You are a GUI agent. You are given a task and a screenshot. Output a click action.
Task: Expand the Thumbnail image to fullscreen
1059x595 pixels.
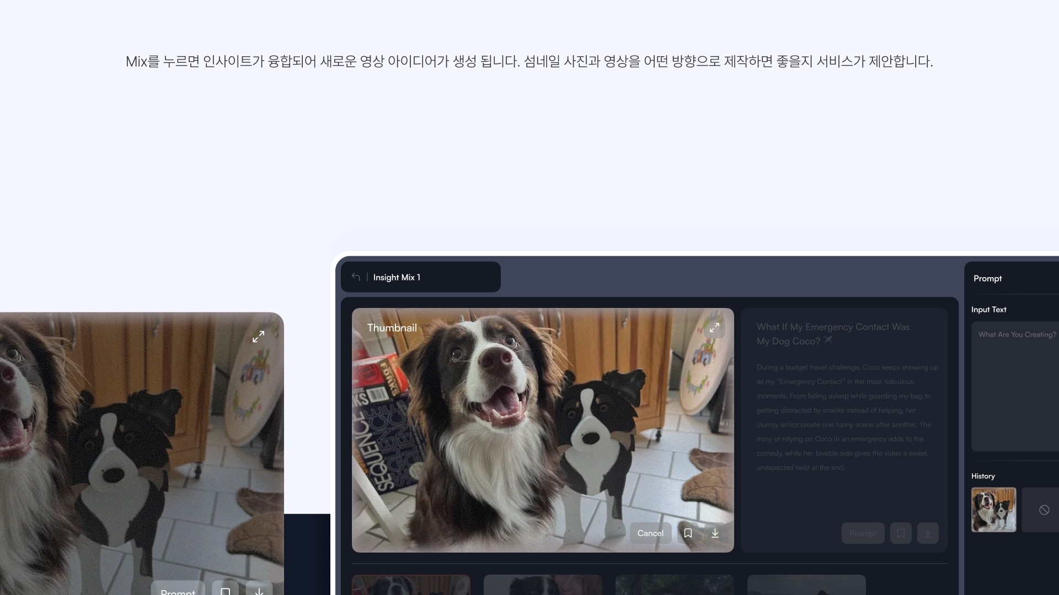[714, 328]
